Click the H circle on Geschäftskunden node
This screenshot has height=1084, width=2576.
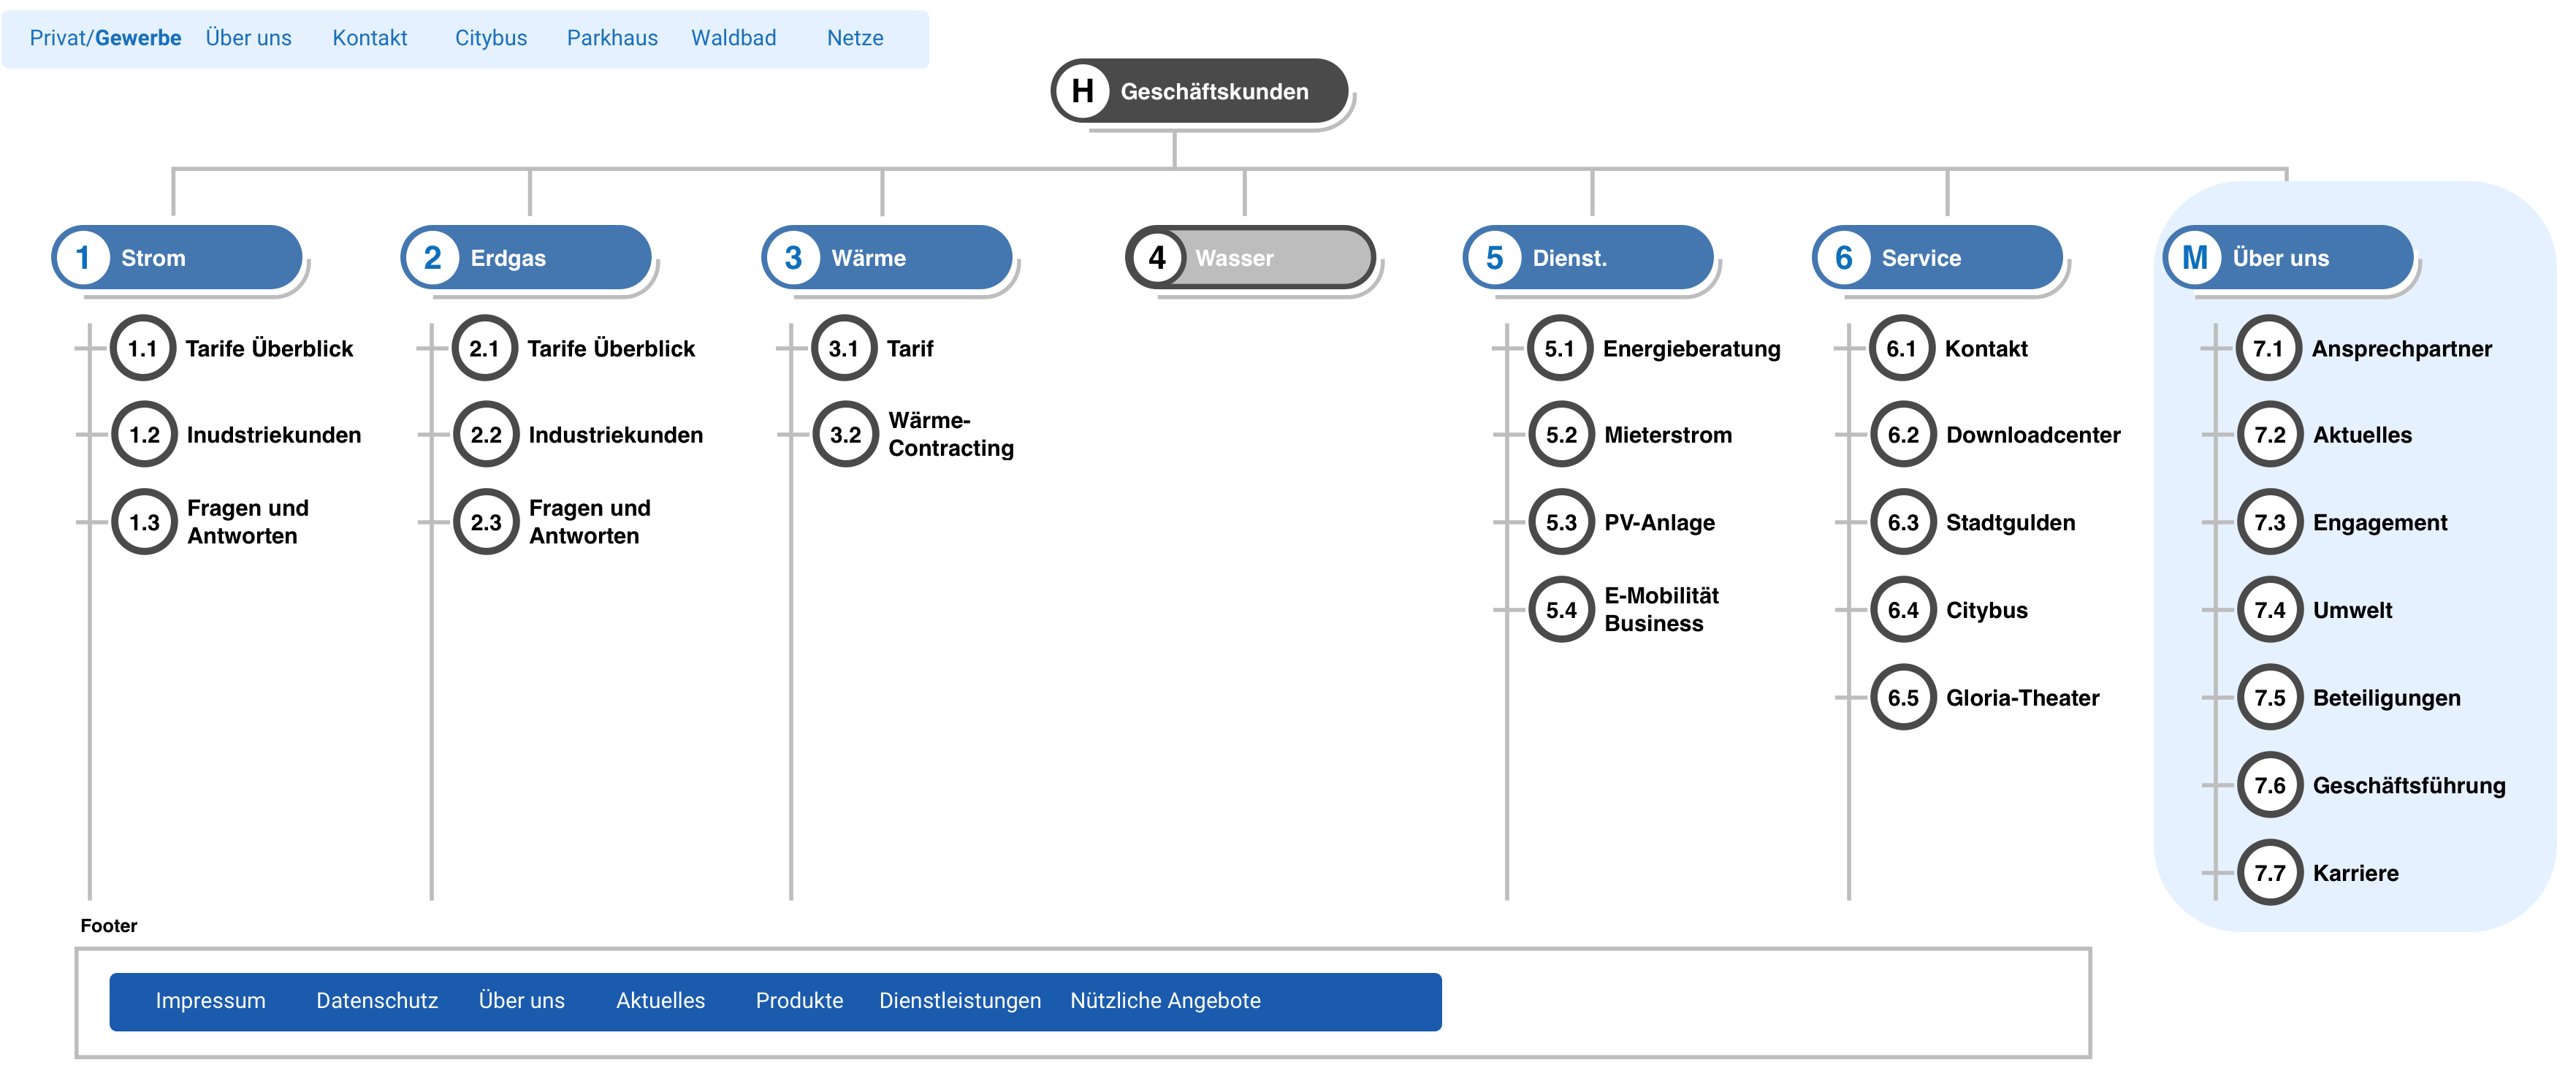click(x=1082, y=91)
